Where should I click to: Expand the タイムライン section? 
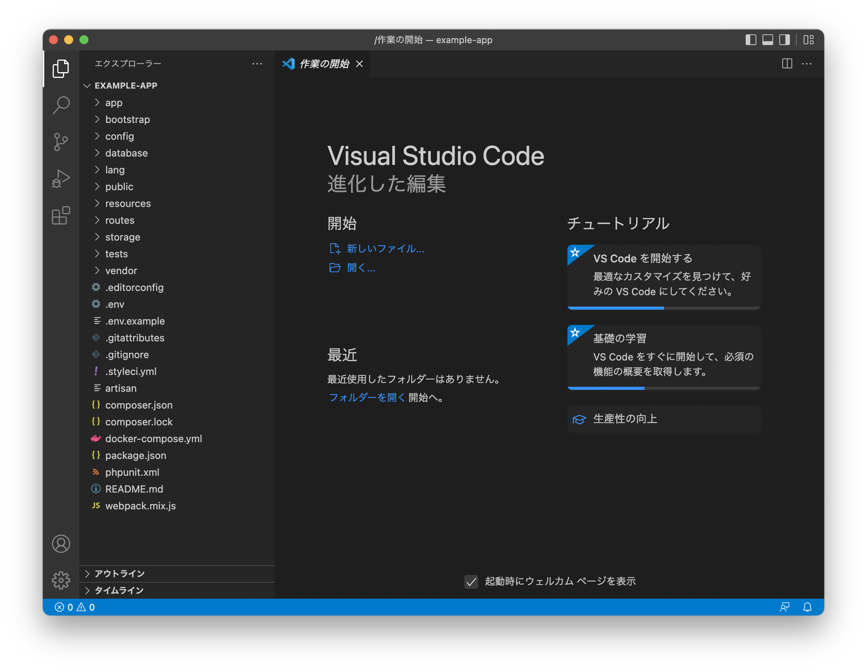(177, 590)
